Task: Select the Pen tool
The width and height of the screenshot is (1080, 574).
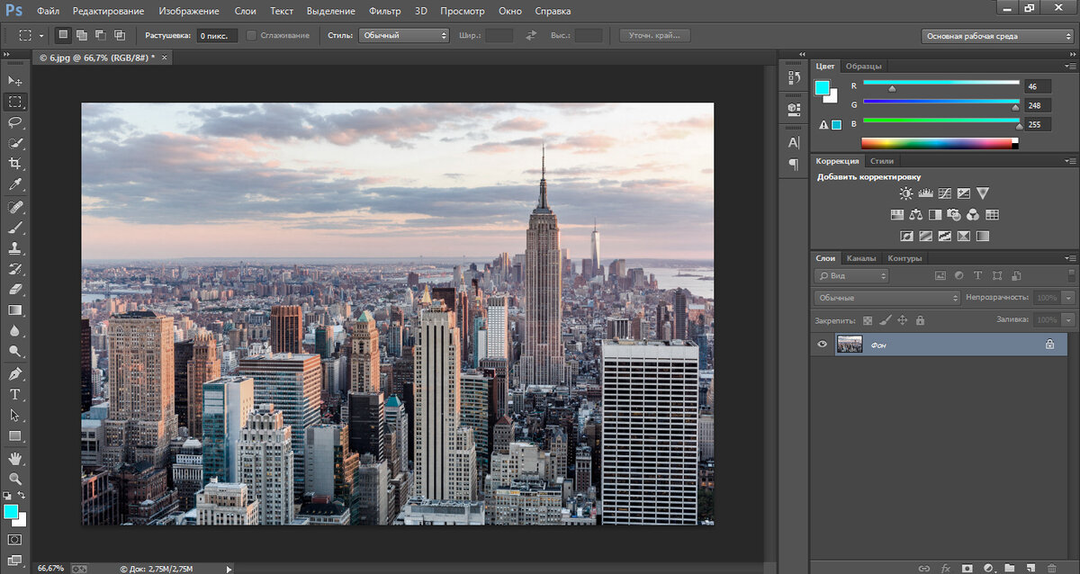Action: point(15,372)
